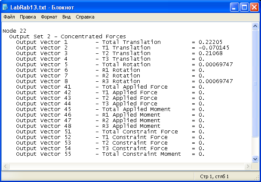The image size is (261, 182).
Task: Click the vertical scrollbar up arrow
Action: [255, 26]
